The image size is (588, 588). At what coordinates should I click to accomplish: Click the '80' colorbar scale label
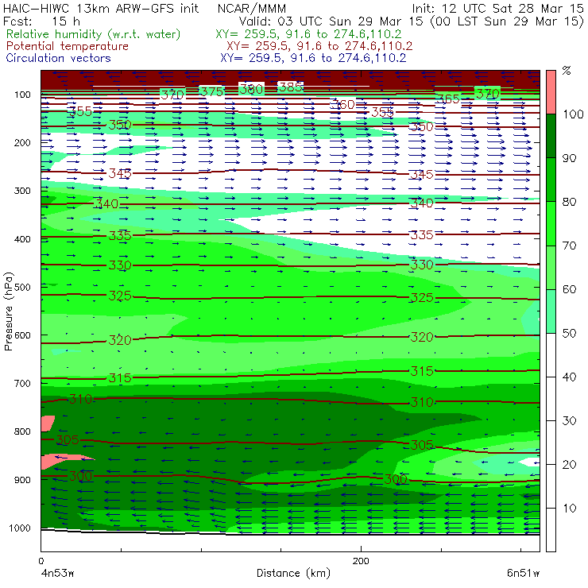coord(569,202)
